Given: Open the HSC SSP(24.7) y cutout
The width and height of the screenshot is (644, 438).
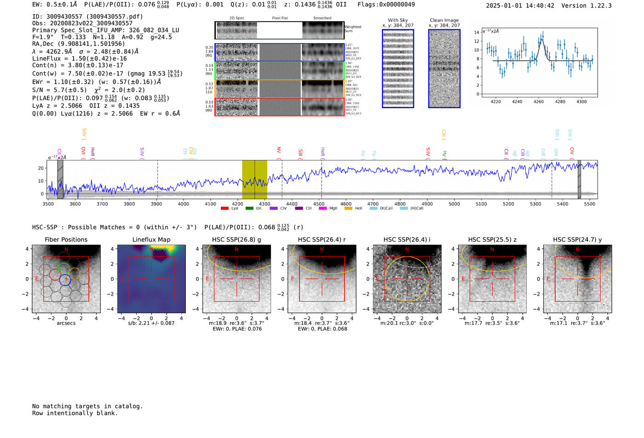Looking at the screenshot, I should click(578, 279).
